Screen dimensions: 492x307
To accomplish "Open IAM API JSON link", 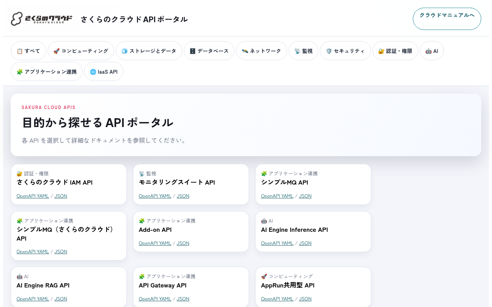I will [x=61, y=196].
